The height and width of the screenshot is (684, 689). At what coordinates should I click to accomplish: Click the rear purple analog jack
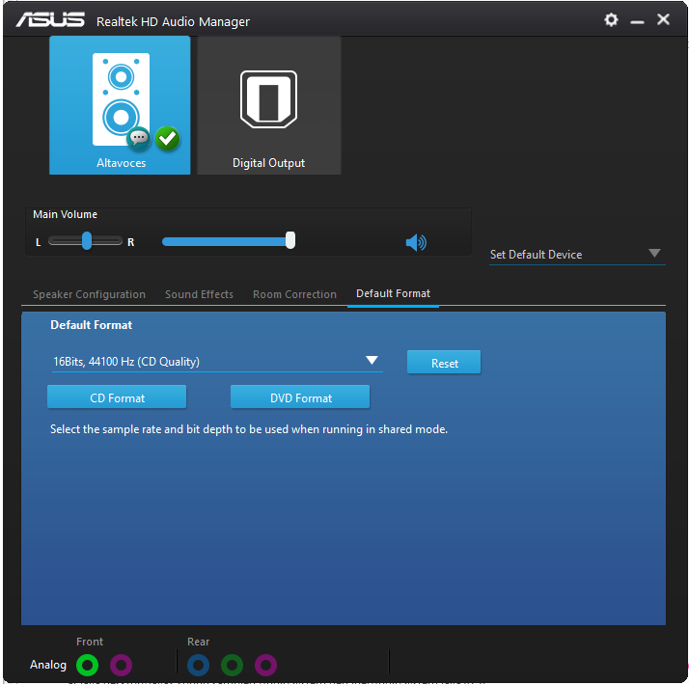pos(265,665)
